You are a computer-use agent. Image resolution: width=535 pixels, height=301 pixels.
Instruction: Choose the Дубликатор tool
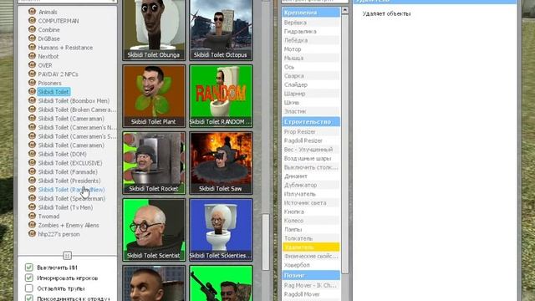coord(311,185)
